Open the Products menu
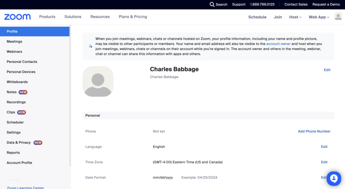The height and width of the screenshot is (189, 345). click(47, 17)
